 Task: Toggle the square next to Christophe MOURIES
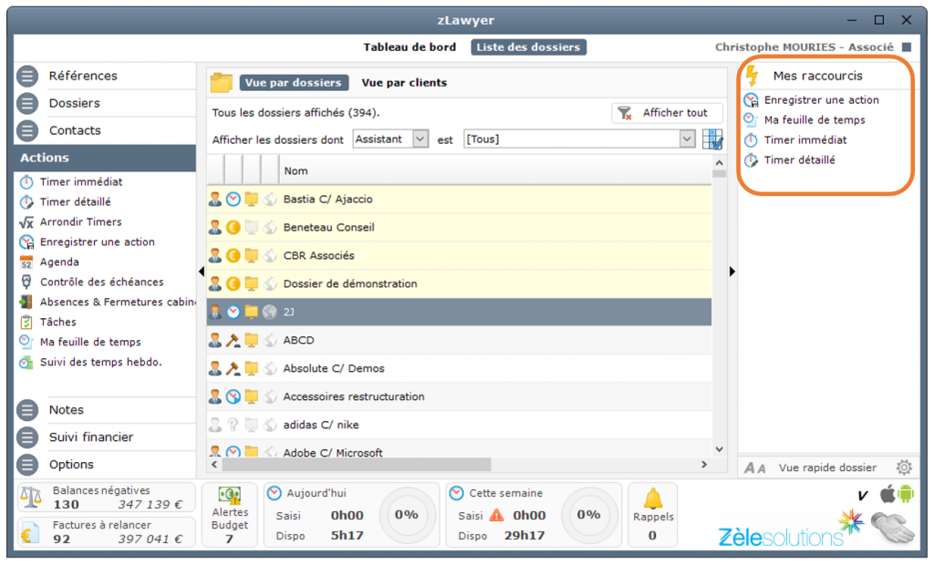(x=907, y=47)
